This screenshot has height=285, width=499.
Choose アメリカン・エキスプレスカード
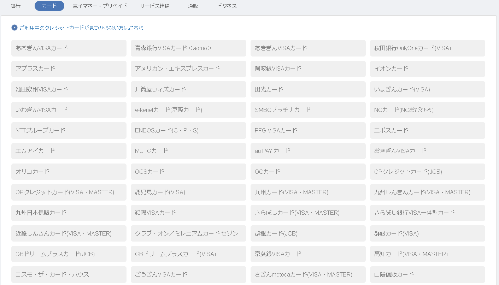click(x=188, y=69)
